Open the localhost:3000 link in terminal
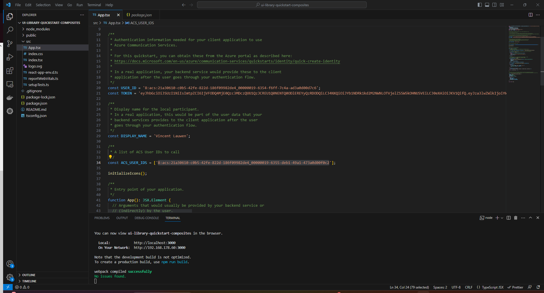The height and width of the screenshot is (293, 544). click(x=155, y=243)
